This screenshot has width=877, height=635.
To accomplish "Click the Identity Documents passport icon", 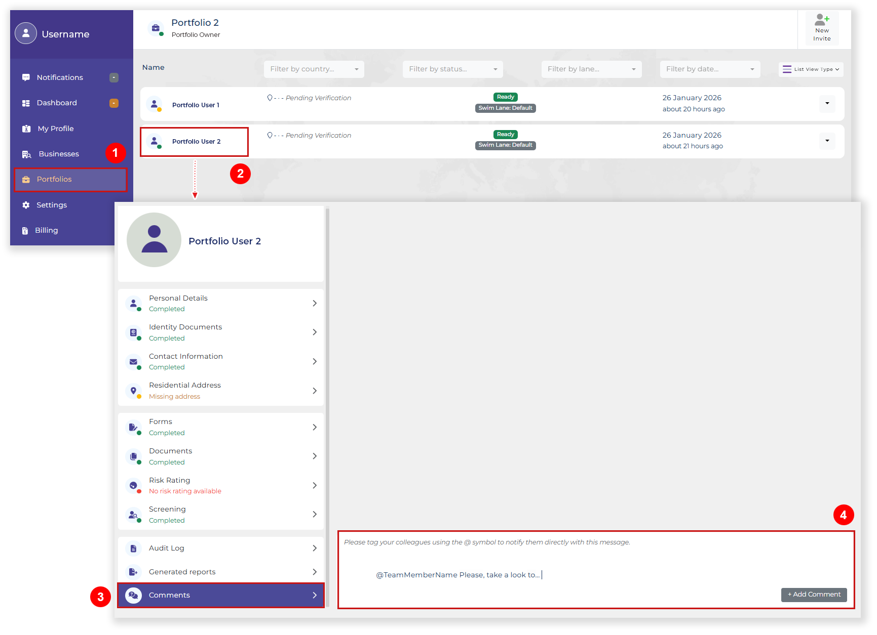I will pos(133,332).
